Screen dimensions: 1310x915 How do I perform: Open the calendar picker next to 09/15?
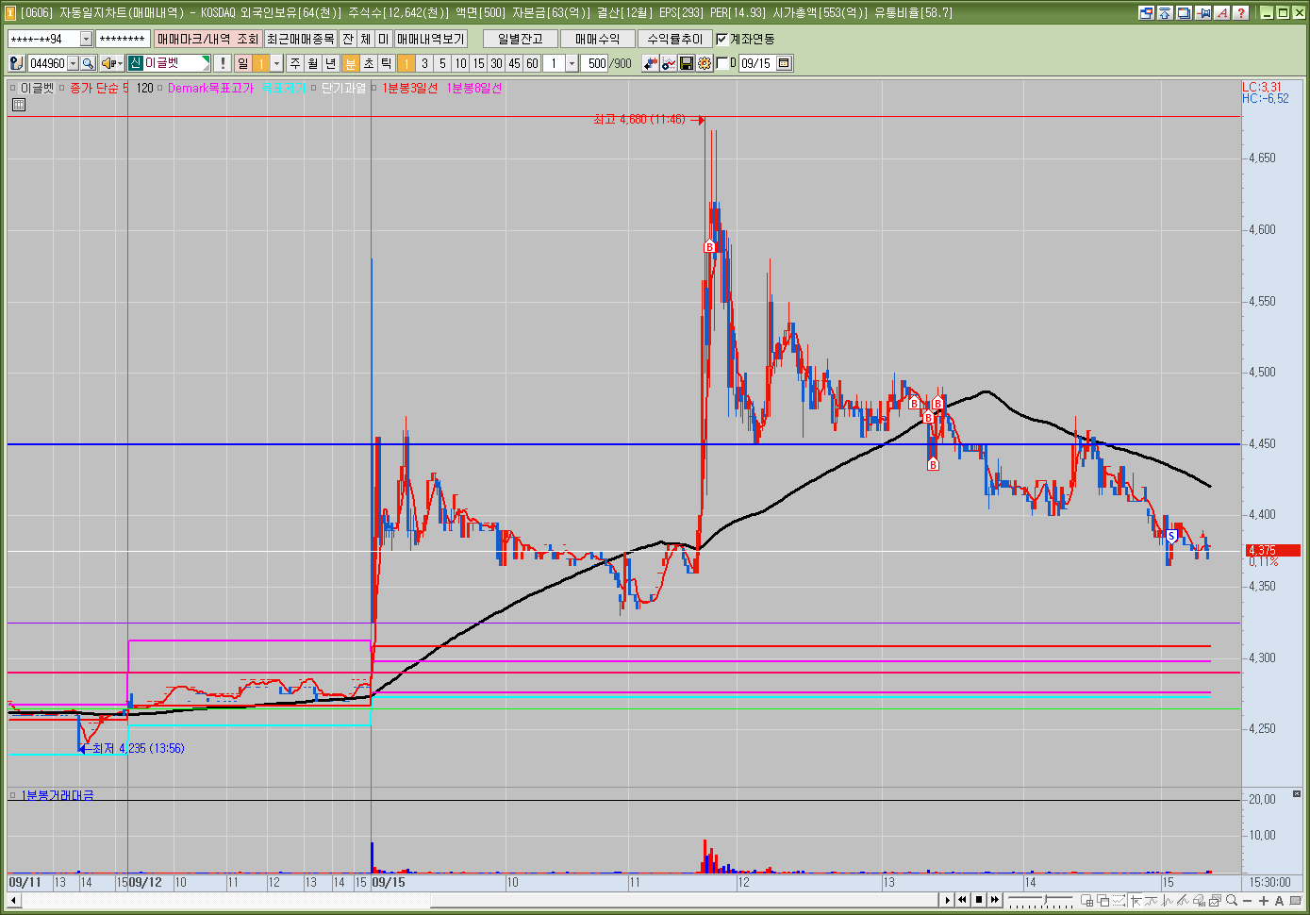784,63
